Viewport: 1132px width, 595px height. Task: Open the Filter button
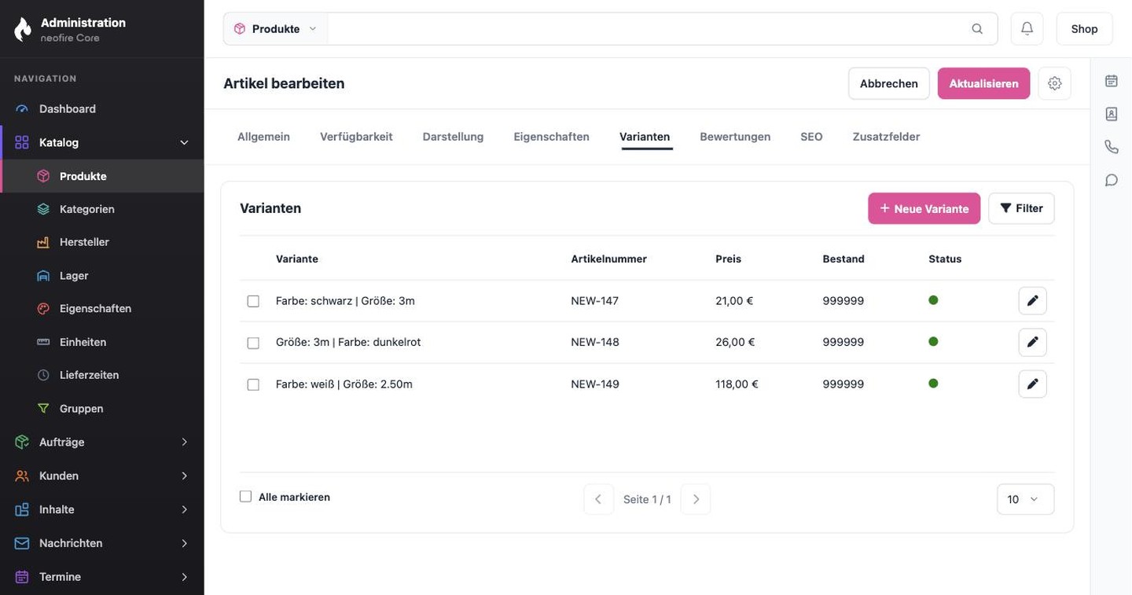pos(1021,208)
